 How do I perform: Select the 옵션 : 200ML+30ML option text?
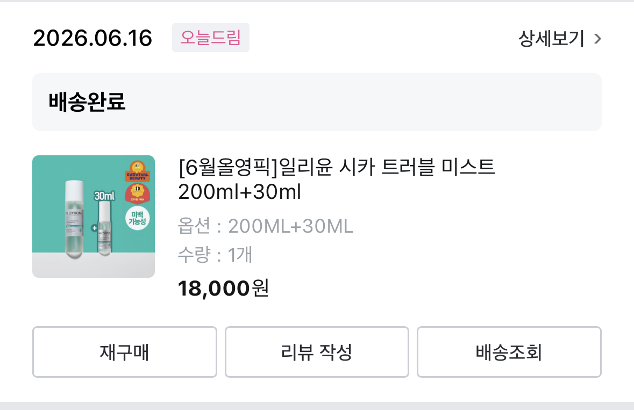pos(266,226)
